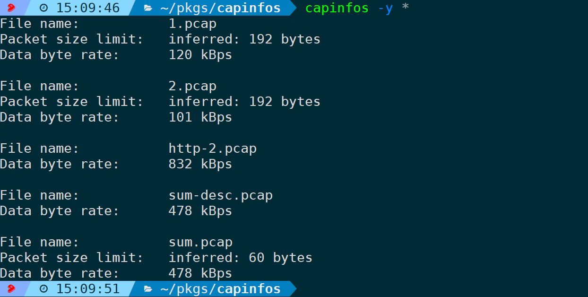Click the clock icon beside 15:09:51
Viewport: 588px width, 297px height.
[43, 288]
